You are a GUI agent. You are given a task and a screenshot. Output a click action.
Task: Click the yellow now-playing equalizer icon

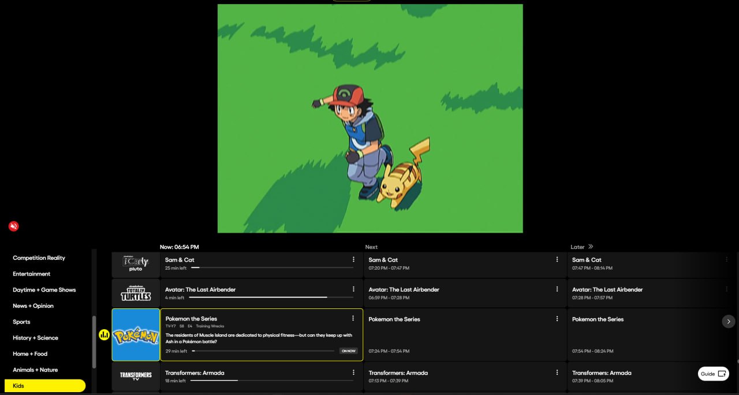tap(104, 335)
